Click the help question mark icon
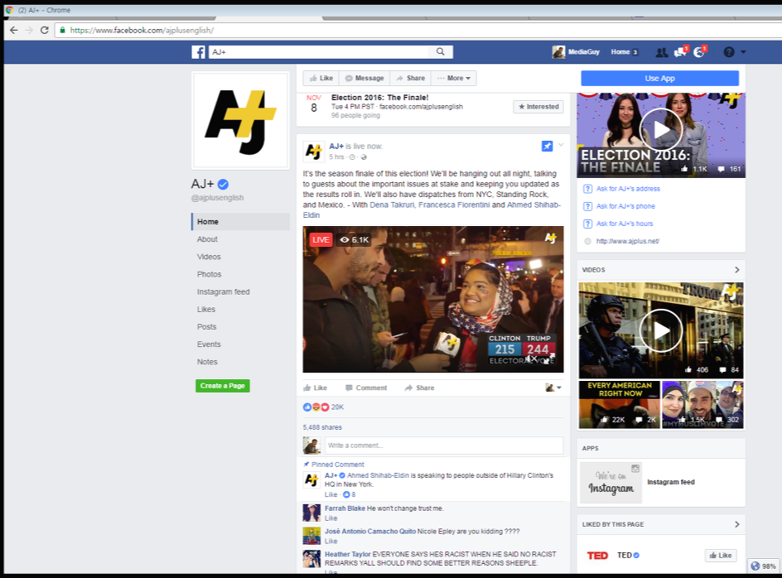Image resolution: width=782 pixels, height=578 pixels. 729,52
